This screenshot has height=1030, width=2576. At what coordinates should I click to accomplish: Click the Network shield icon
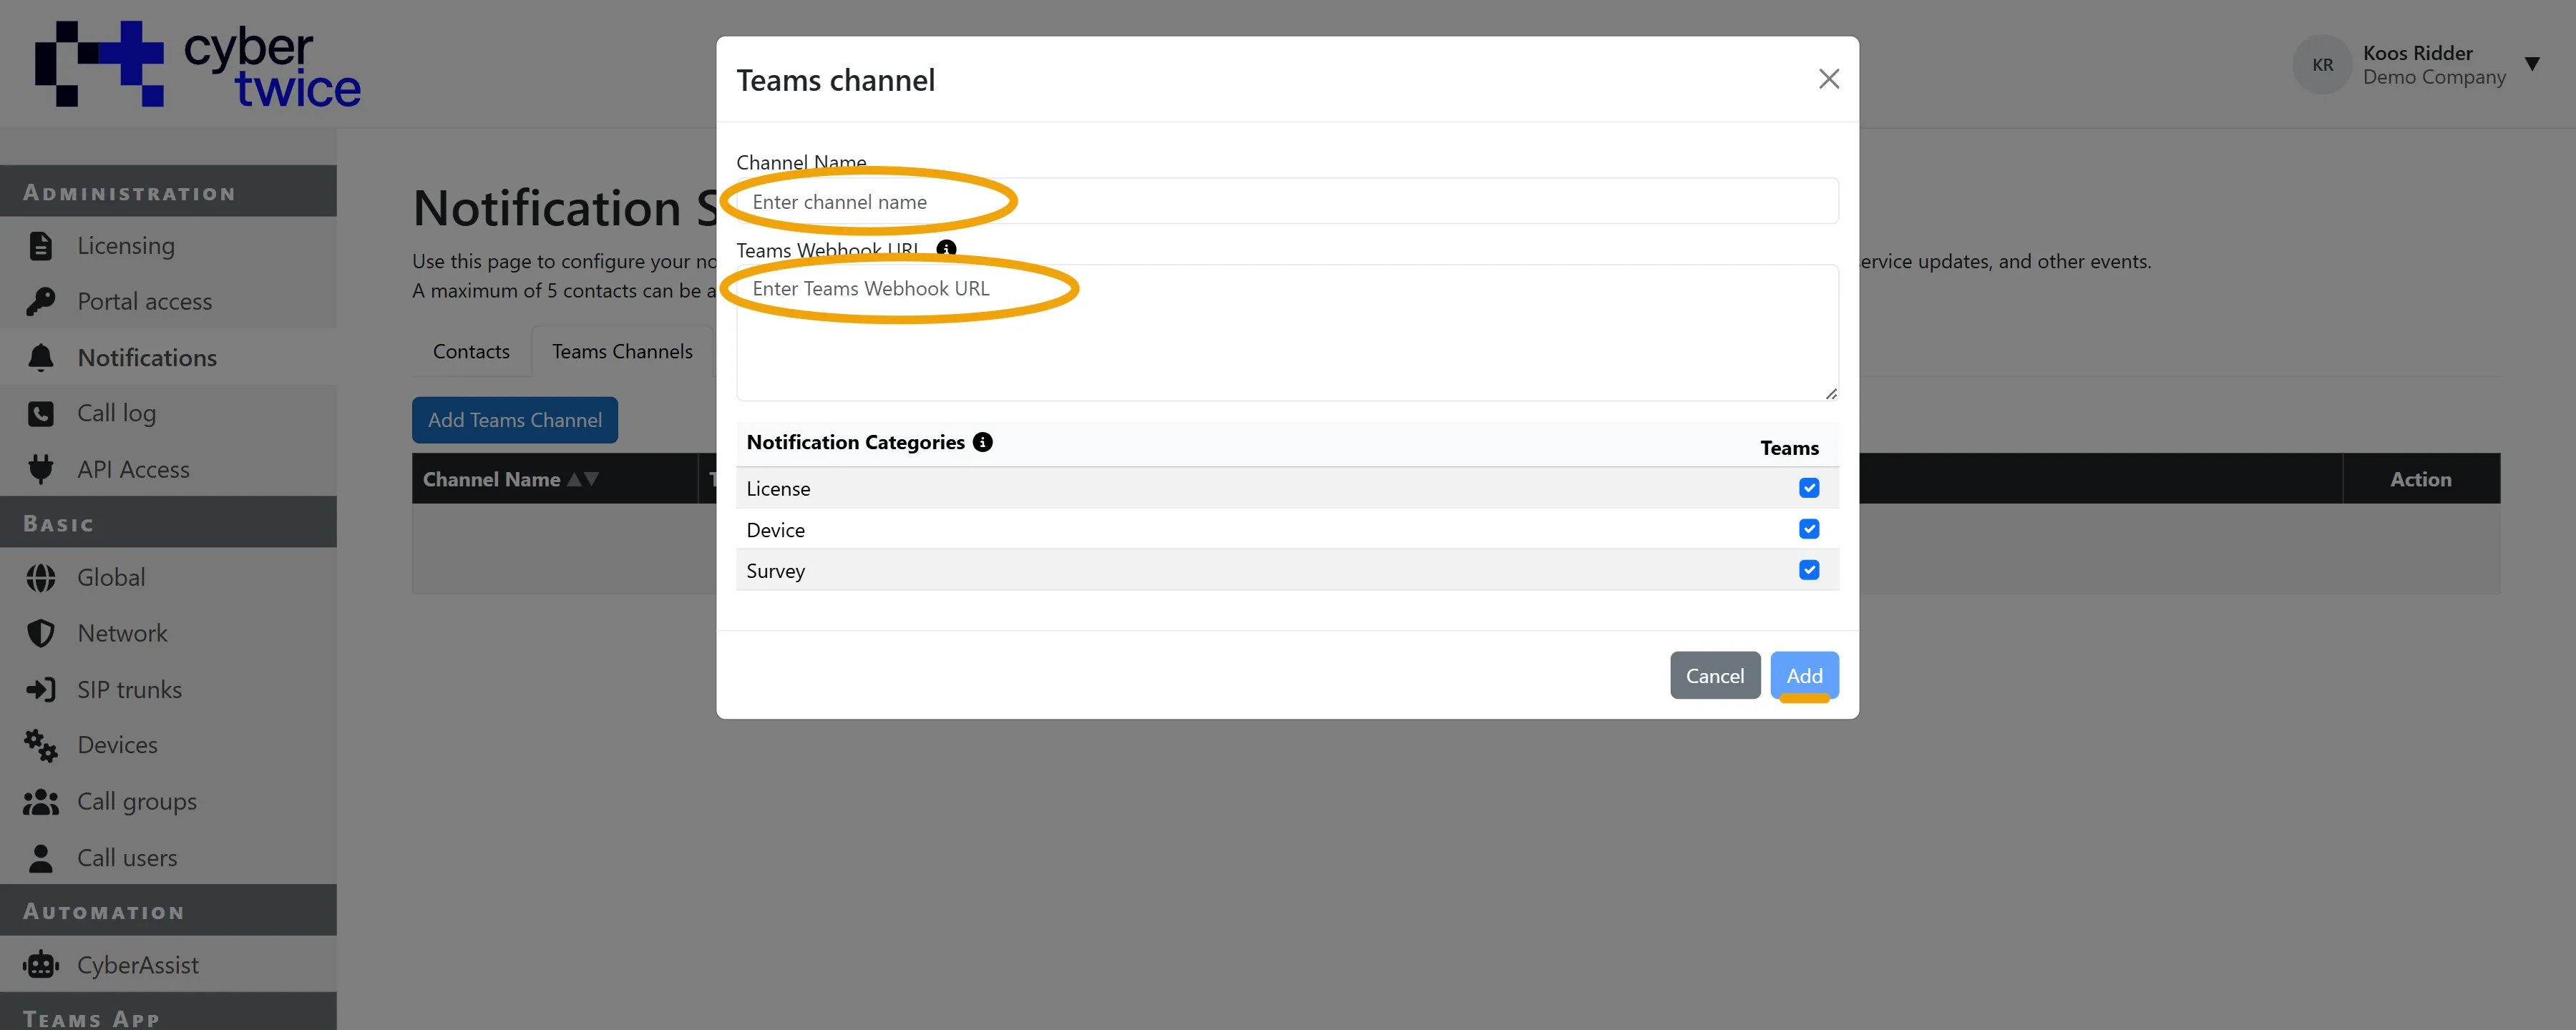[x=41, y=634]
